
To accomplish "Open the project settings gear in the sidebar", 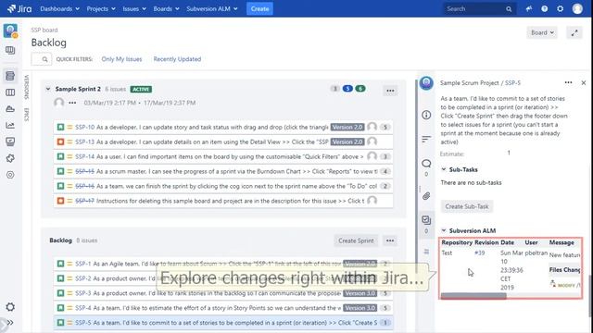I will [10, 307].
